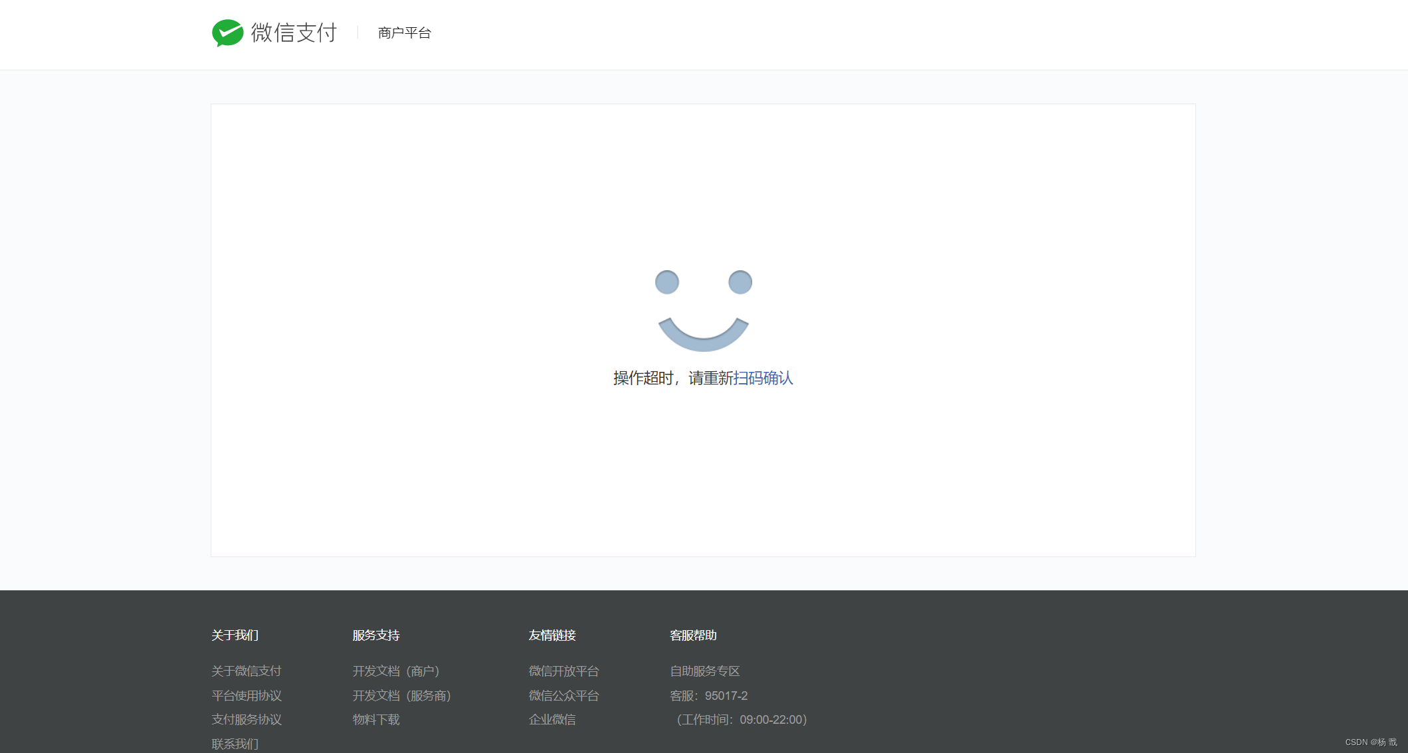The image size is (1408, 753).
Task: Open the 关于微信支付 footer link
Action: click(x=246, y=671)
